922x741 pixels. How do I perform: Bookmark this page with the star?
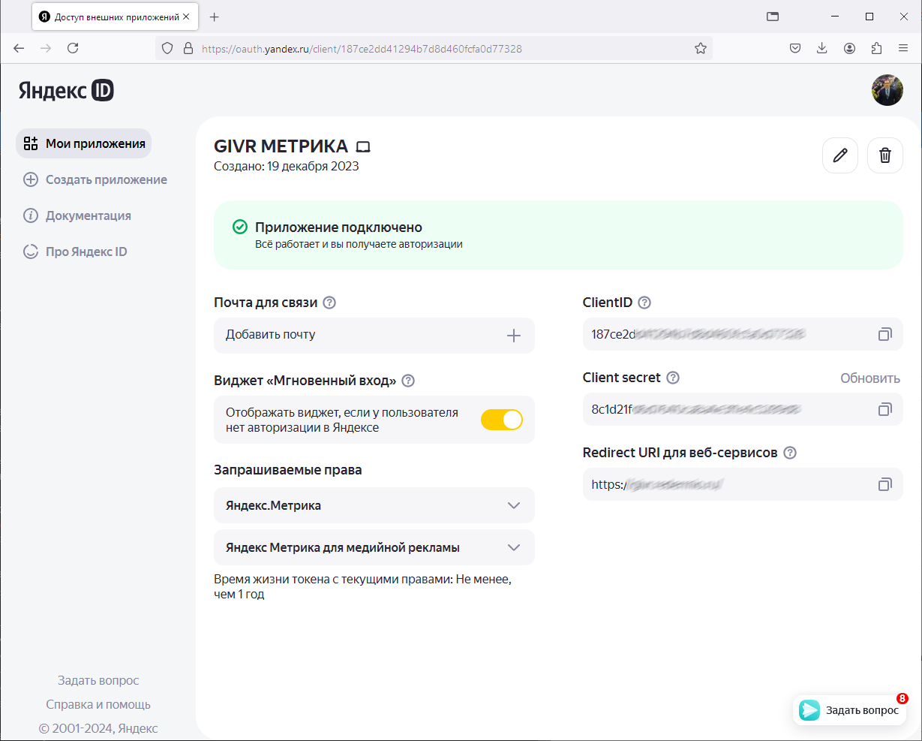pyautogui.click(x=701, y=48)
